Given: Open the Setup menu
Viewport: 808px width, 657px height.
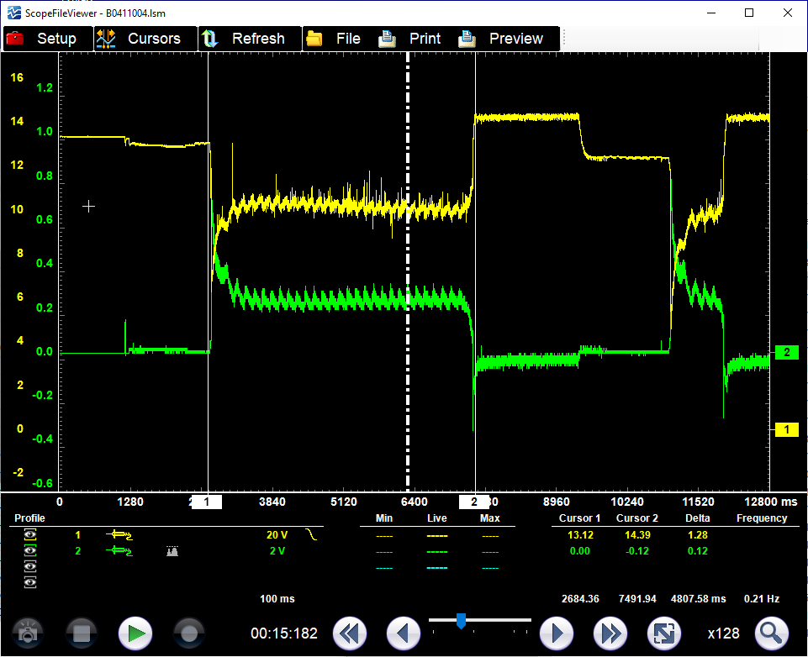Looking at the screenshot, I should pyautogui.click(x=42, y=39).
